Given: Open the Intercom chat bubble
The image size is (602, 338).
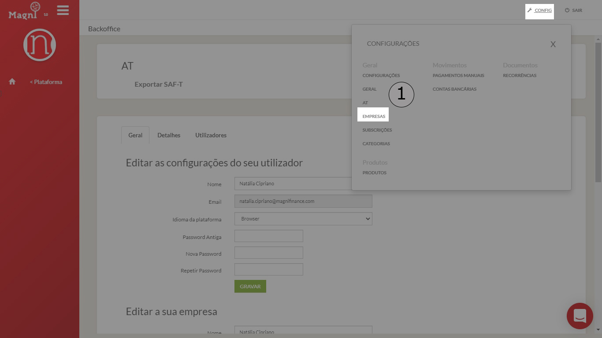Looking at the screenshot, I should pyautogui.click(x=580, y=316).
